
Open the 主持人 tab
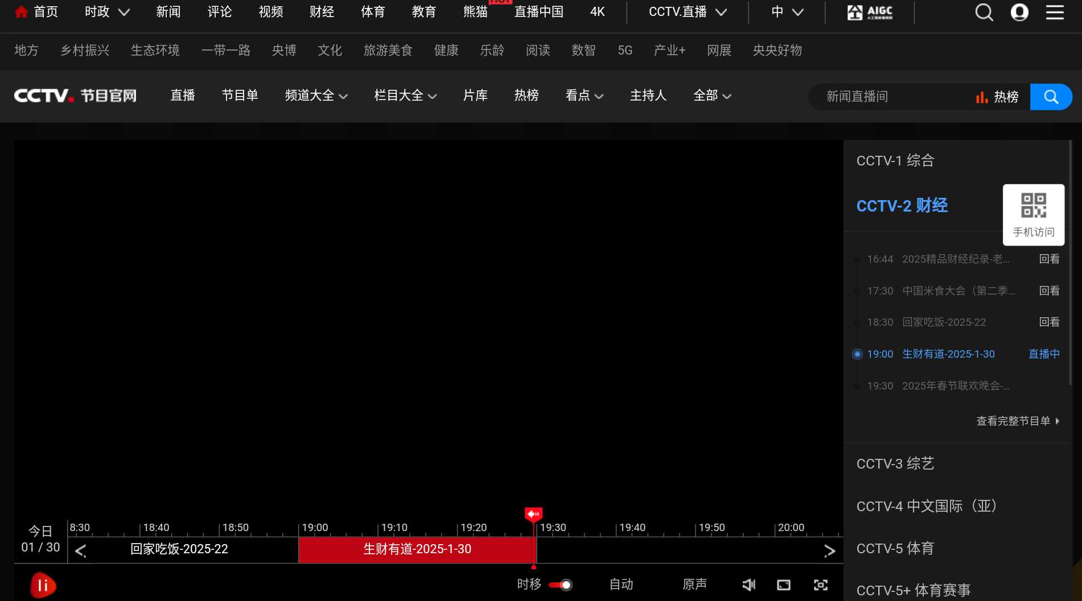tap(648, 96)
